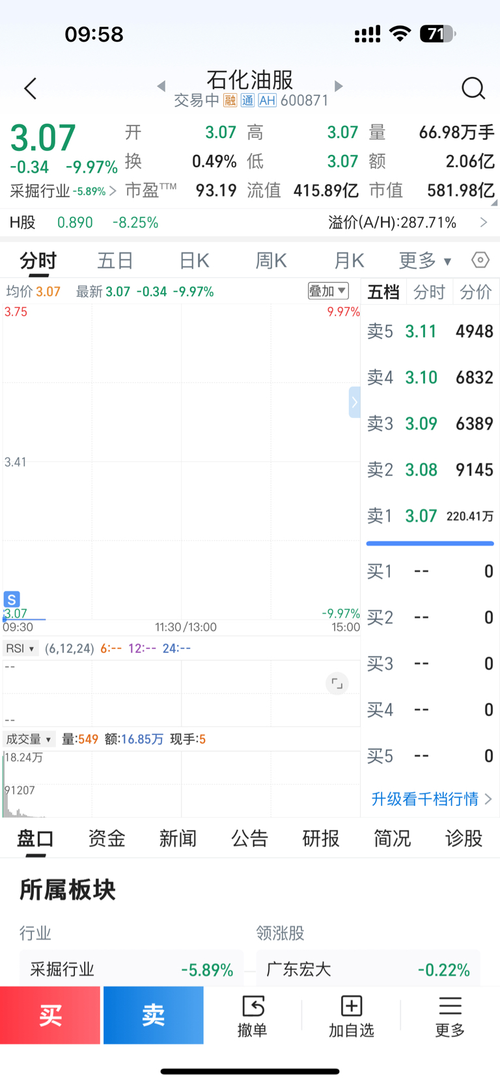500x1084 pixels.
Task: Switch to 周K chart tab
Action: (271, 260)
